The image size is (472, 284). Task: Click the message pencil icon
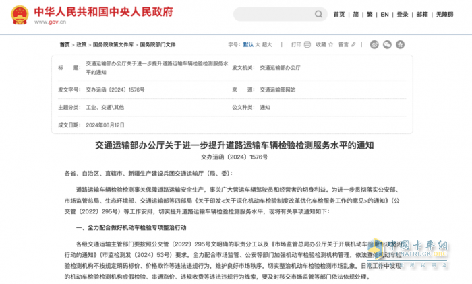pos(353,45)
